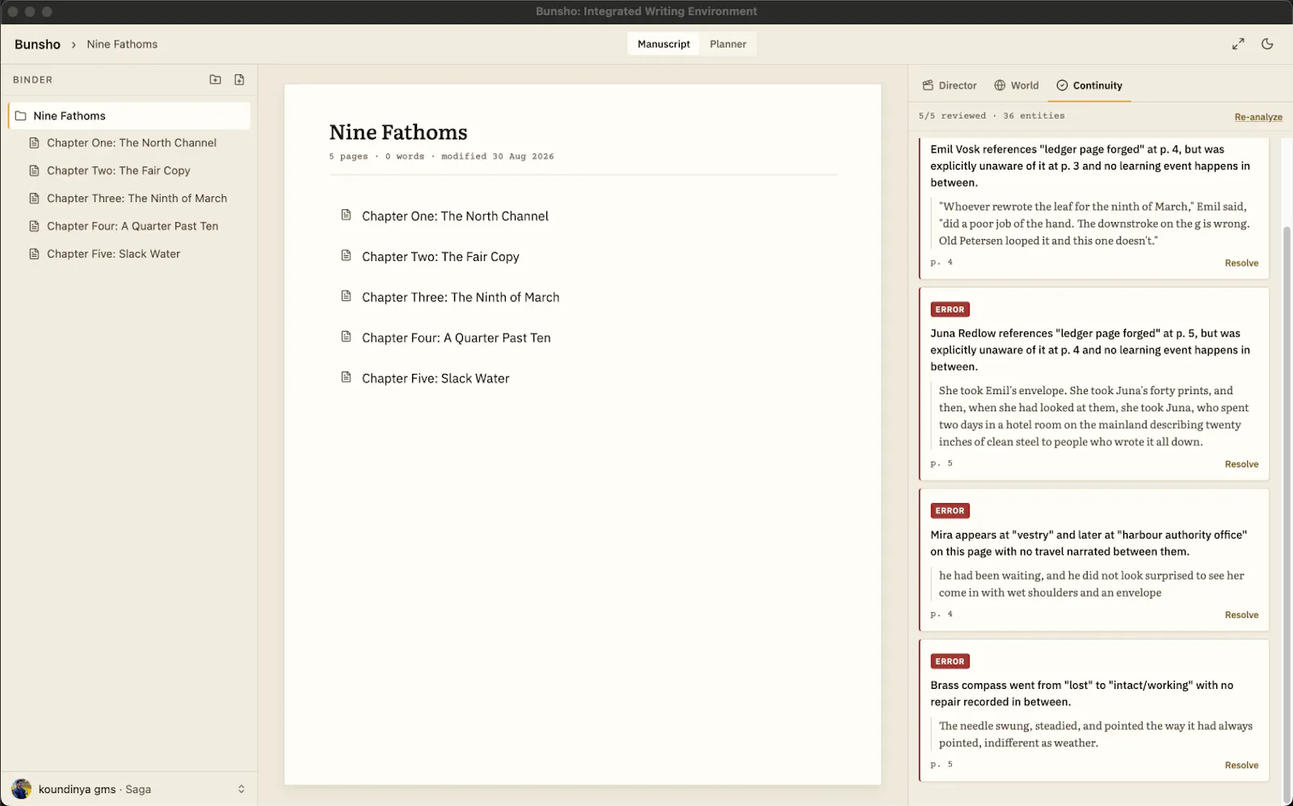Screen dimensions: 1293x806
Task: Resolve the Mira vestry location error
Action: 1241,615
